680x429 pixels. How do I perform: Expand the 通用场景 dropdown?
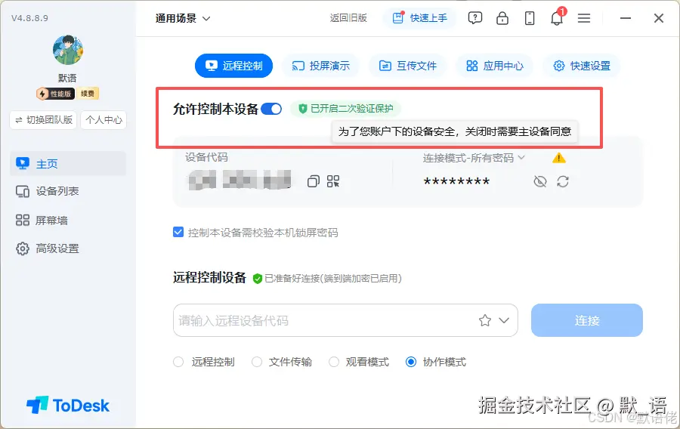[x=183, y=18]
